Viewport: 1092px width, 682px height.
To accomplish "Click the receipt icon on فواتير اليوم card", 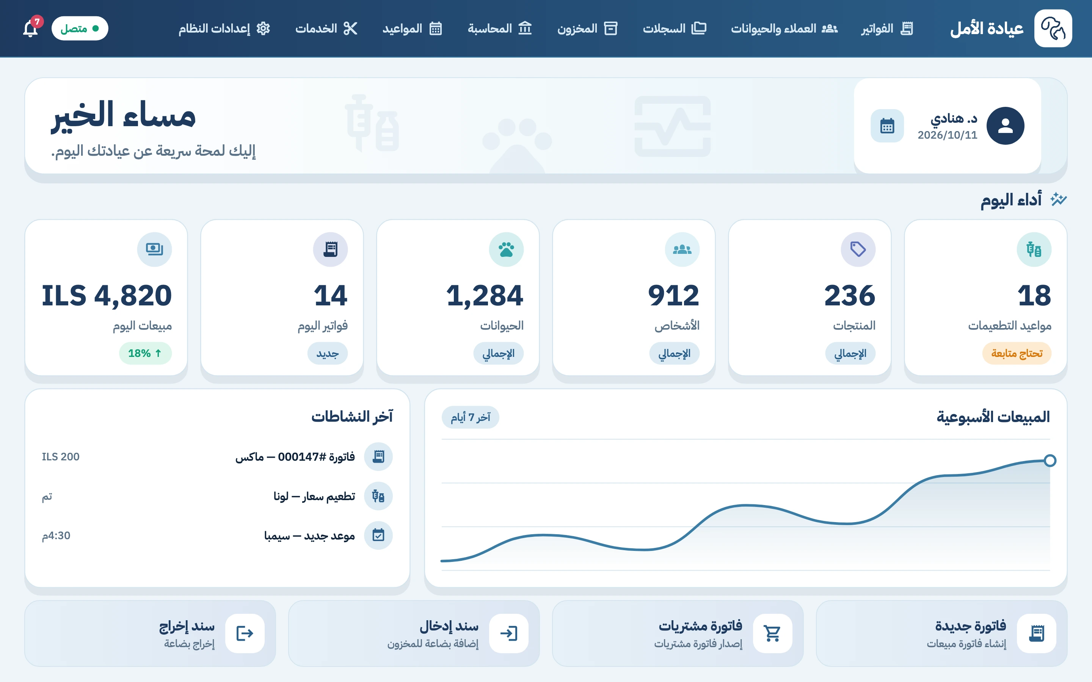I will (x=330, y=249).
